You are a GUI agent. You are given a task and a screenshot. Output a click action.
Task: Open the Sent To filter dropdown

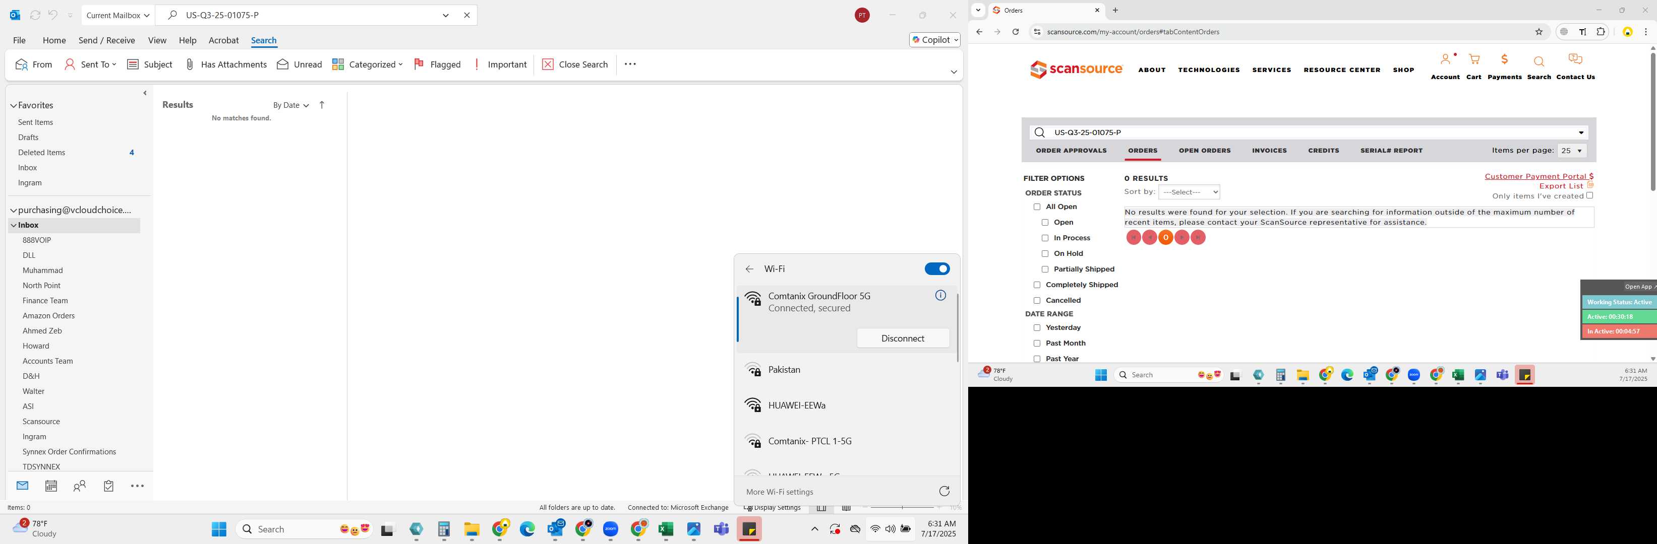91,64
